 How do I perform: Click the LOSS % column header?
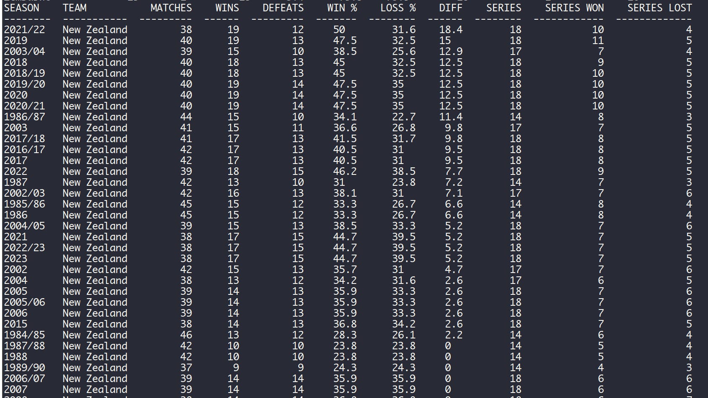(x=398, y=8)
